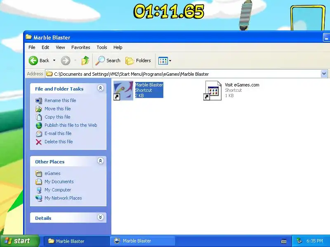Select the Visit eGames.com shortcut icon
This screenshot has height=247, width=330.
213,91
